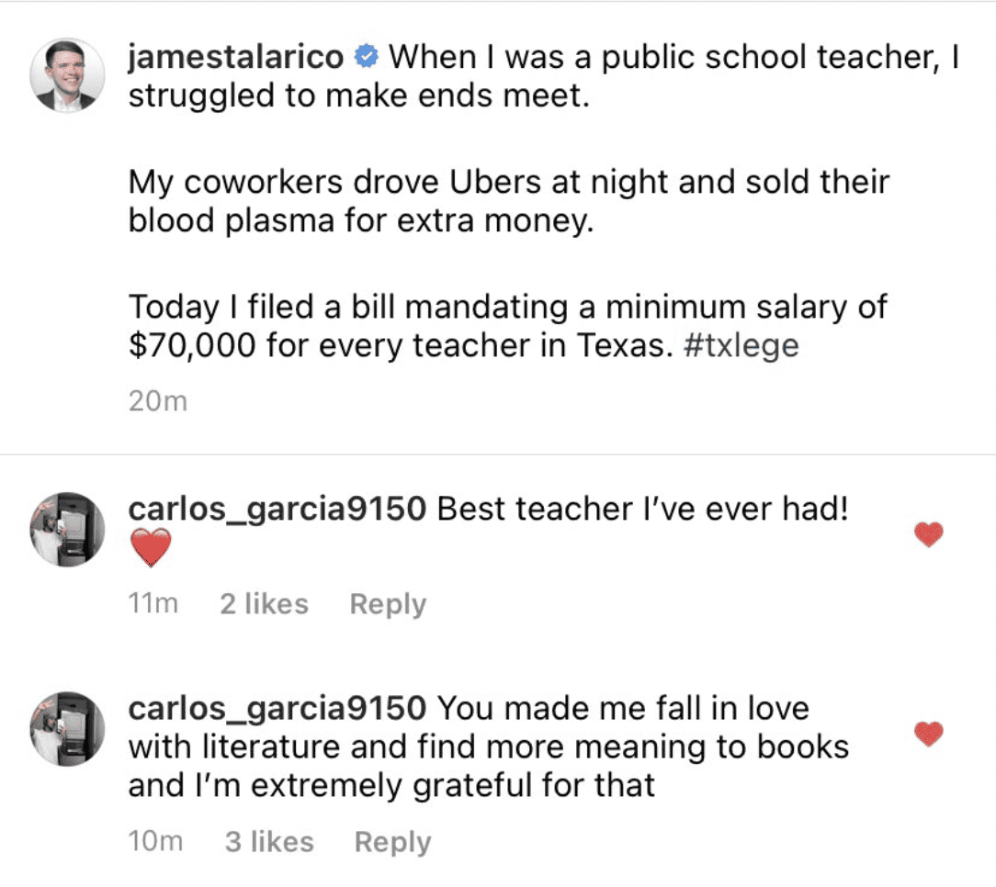
Task: Reply to the 'Best teacher I've ever had!' comment
Action: 388,604
